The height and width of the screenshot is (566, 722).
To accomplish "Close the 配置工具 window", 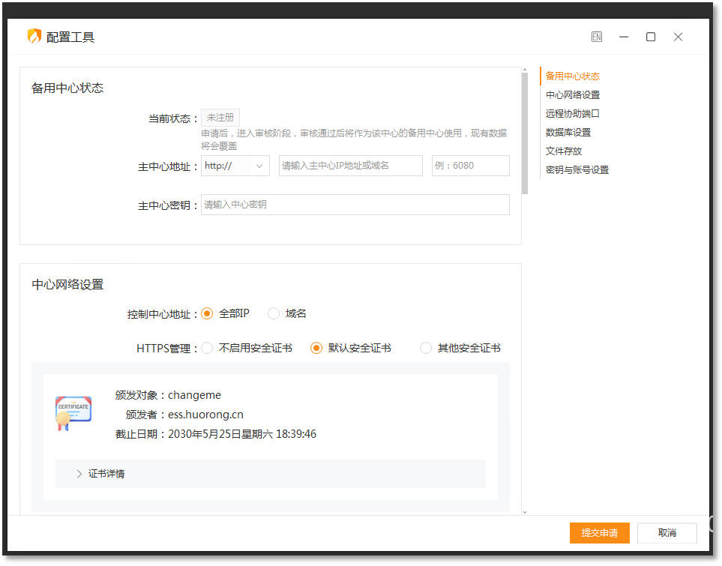I will [678, 37].
